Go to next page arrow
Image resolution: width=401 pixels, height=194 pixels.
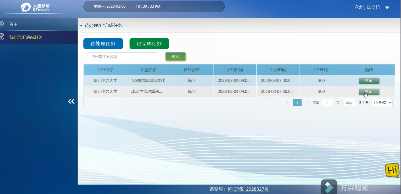(307, 103)
